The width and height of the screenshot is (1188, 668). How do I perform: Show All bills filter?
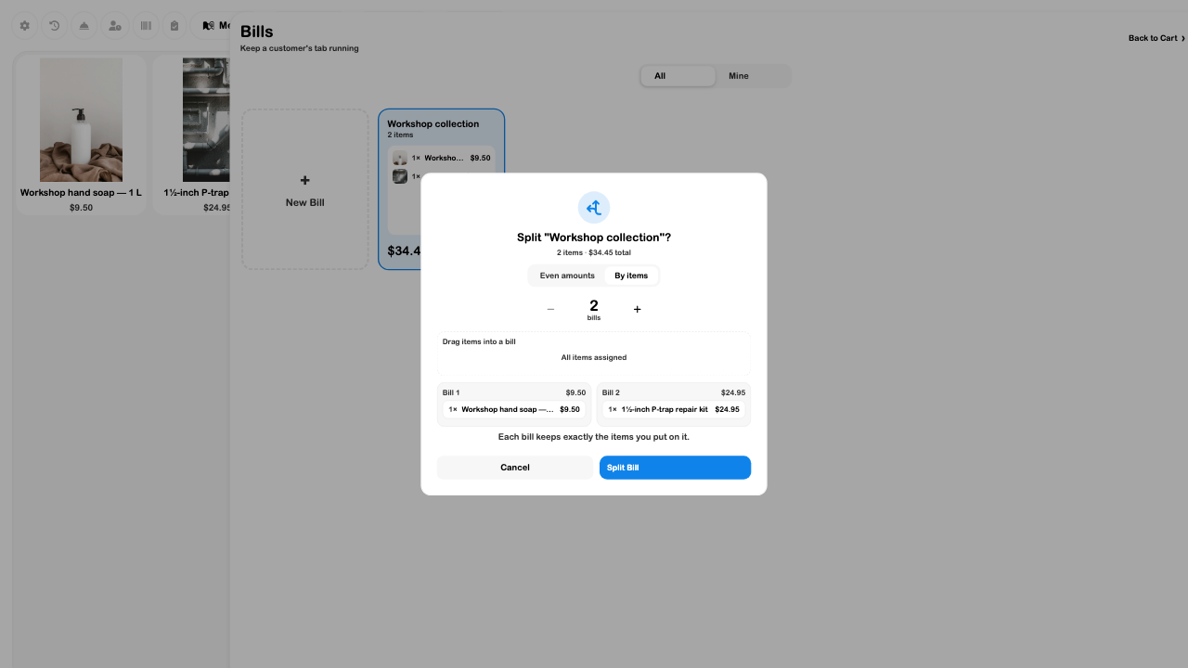coord(678,76)
